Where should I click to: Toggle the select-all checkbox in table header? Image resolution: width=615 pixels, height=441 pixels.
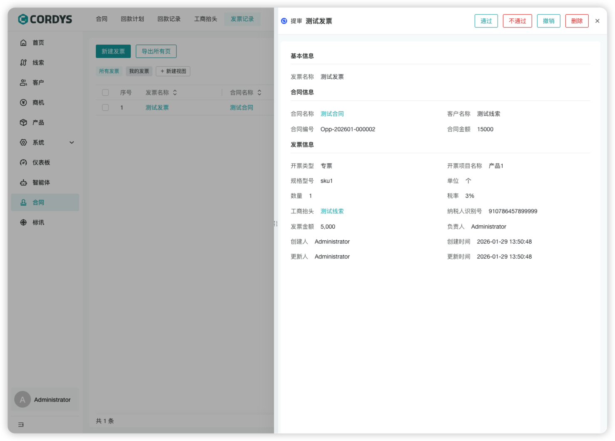tap(105, 92)
